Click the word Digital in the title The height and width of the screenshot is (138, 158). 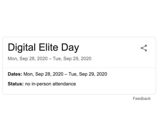tap(22, 48)
